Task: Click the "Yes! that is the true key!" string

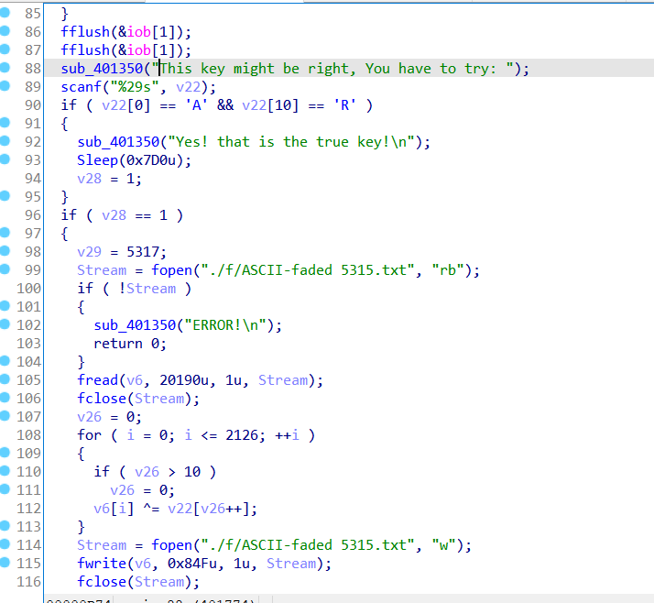Action: pyautogui.click(x=293, y=142)
